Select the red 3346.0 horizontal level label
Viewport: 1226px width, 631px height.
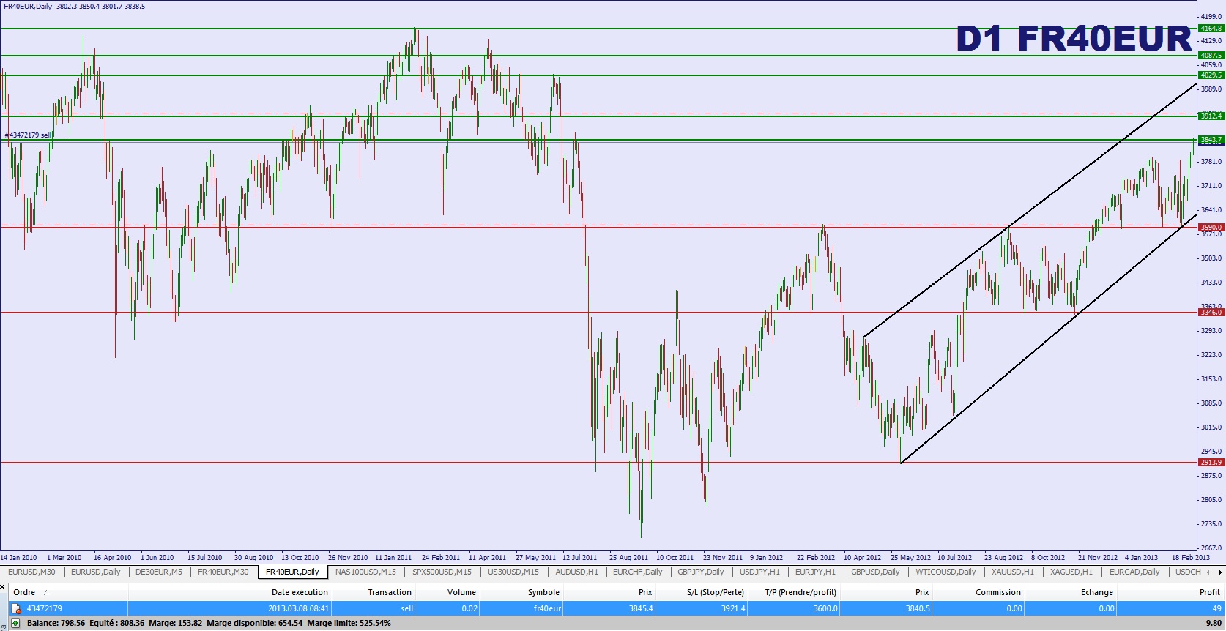(x=1211, y=313)
